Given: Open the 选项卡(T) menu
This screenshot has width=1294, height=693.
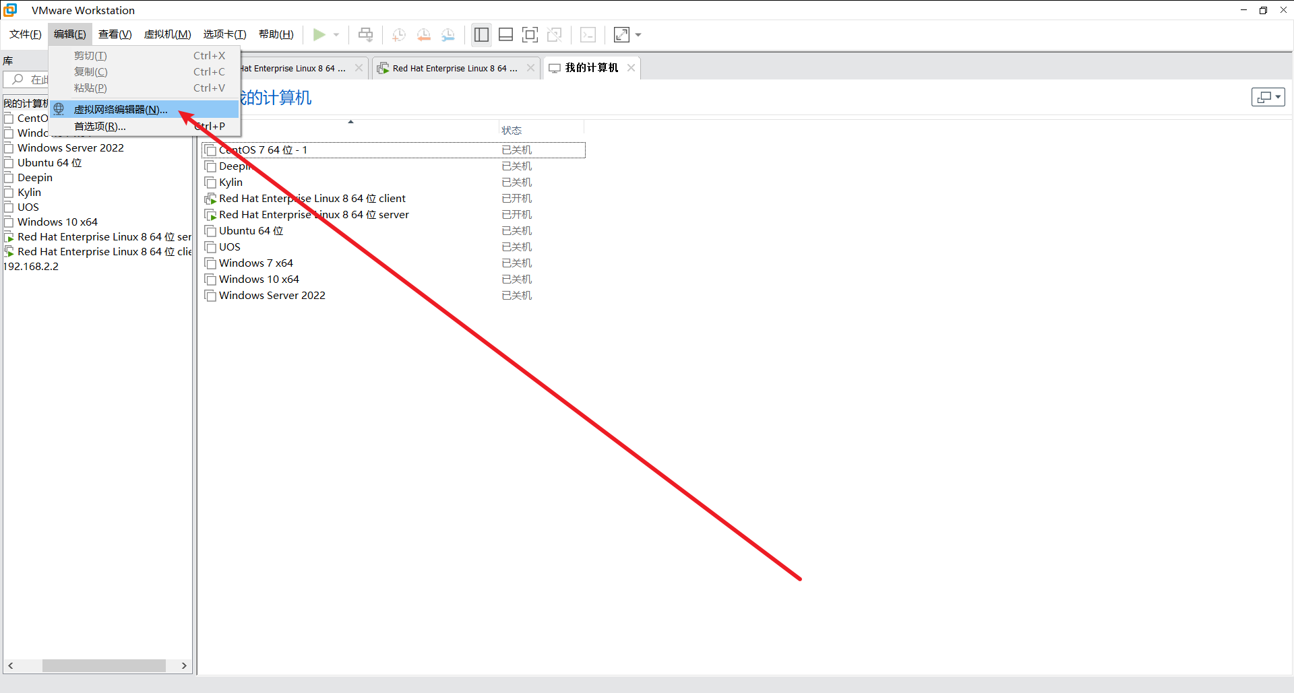Looking at the screenshot, I should click(225, 34).
